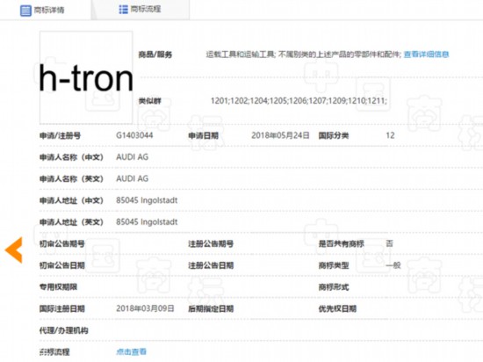Click the 商标类型 label
Screen dimensions: 483x362
click(334, 265)
